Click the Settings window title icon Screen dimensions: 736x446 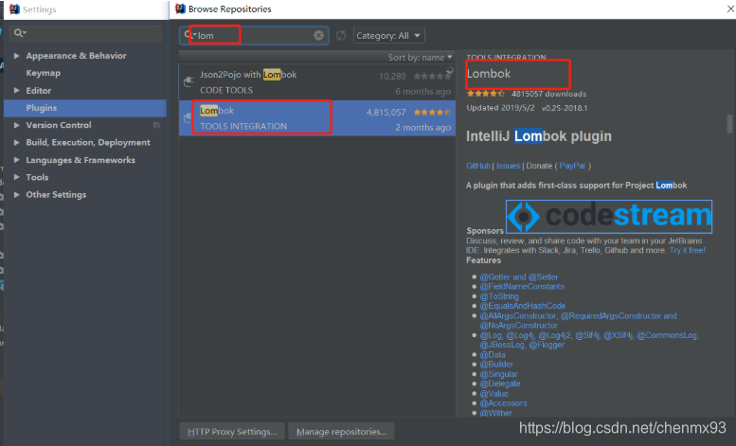14,9
